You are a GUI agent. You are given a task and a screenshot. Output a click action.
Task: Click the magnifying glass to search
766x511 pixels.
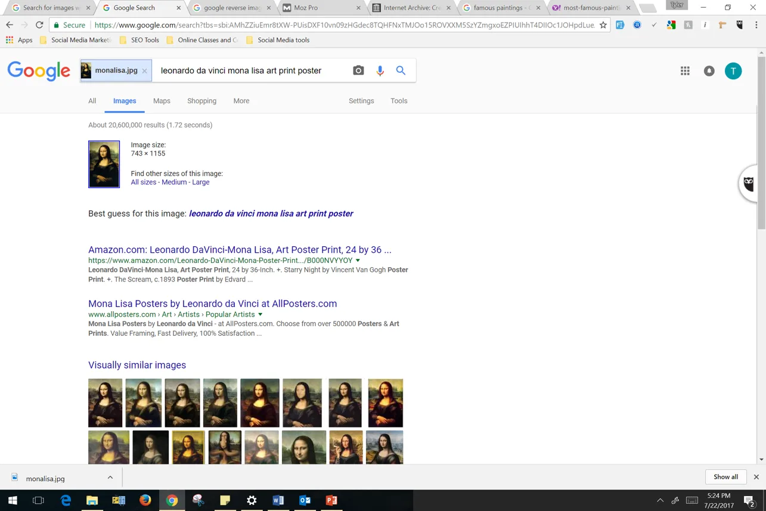[x=401, y=70]
